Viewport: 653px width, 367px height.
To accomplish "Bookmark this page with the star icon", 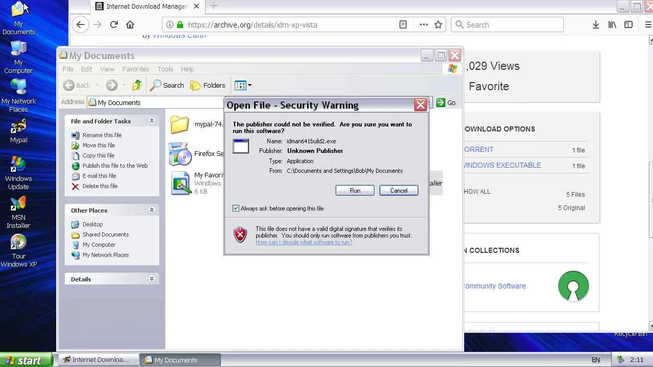I will click(438, 24).
